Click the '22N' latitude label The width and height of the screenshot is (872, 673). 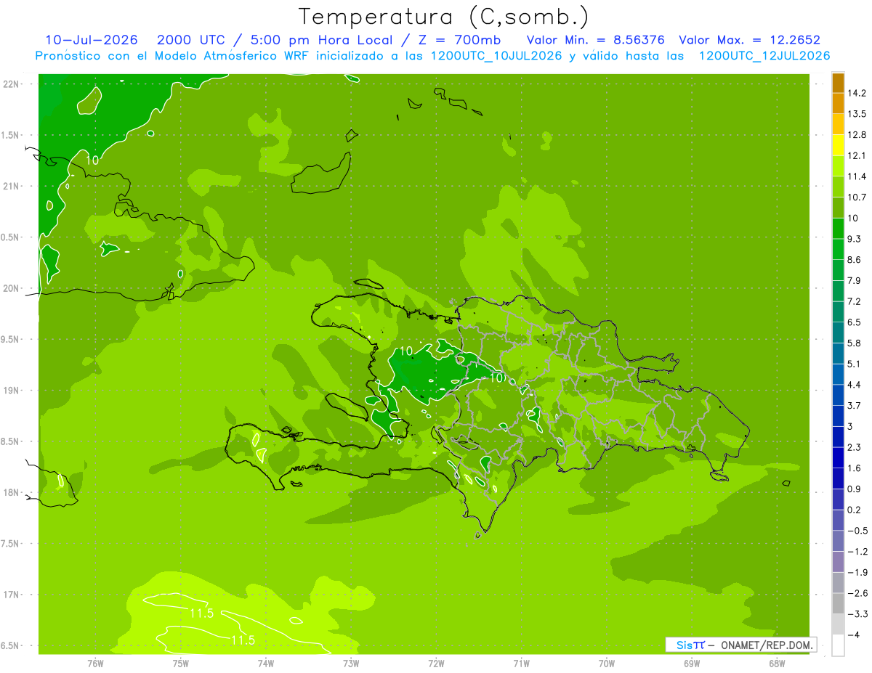(11, 83)
